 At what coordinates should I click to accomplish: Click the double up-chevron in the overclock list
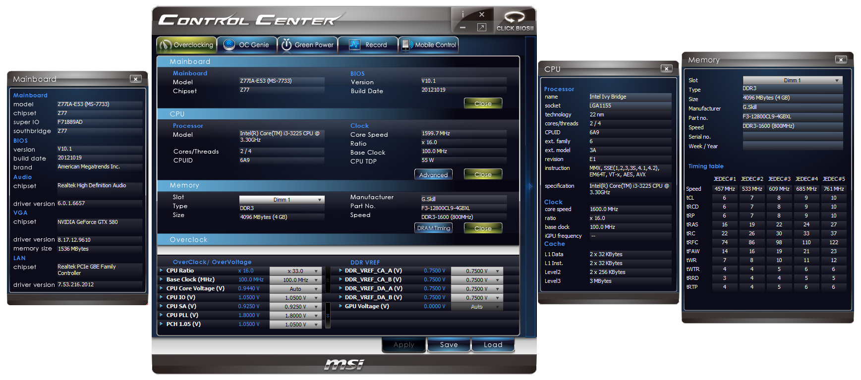[328, 280]
